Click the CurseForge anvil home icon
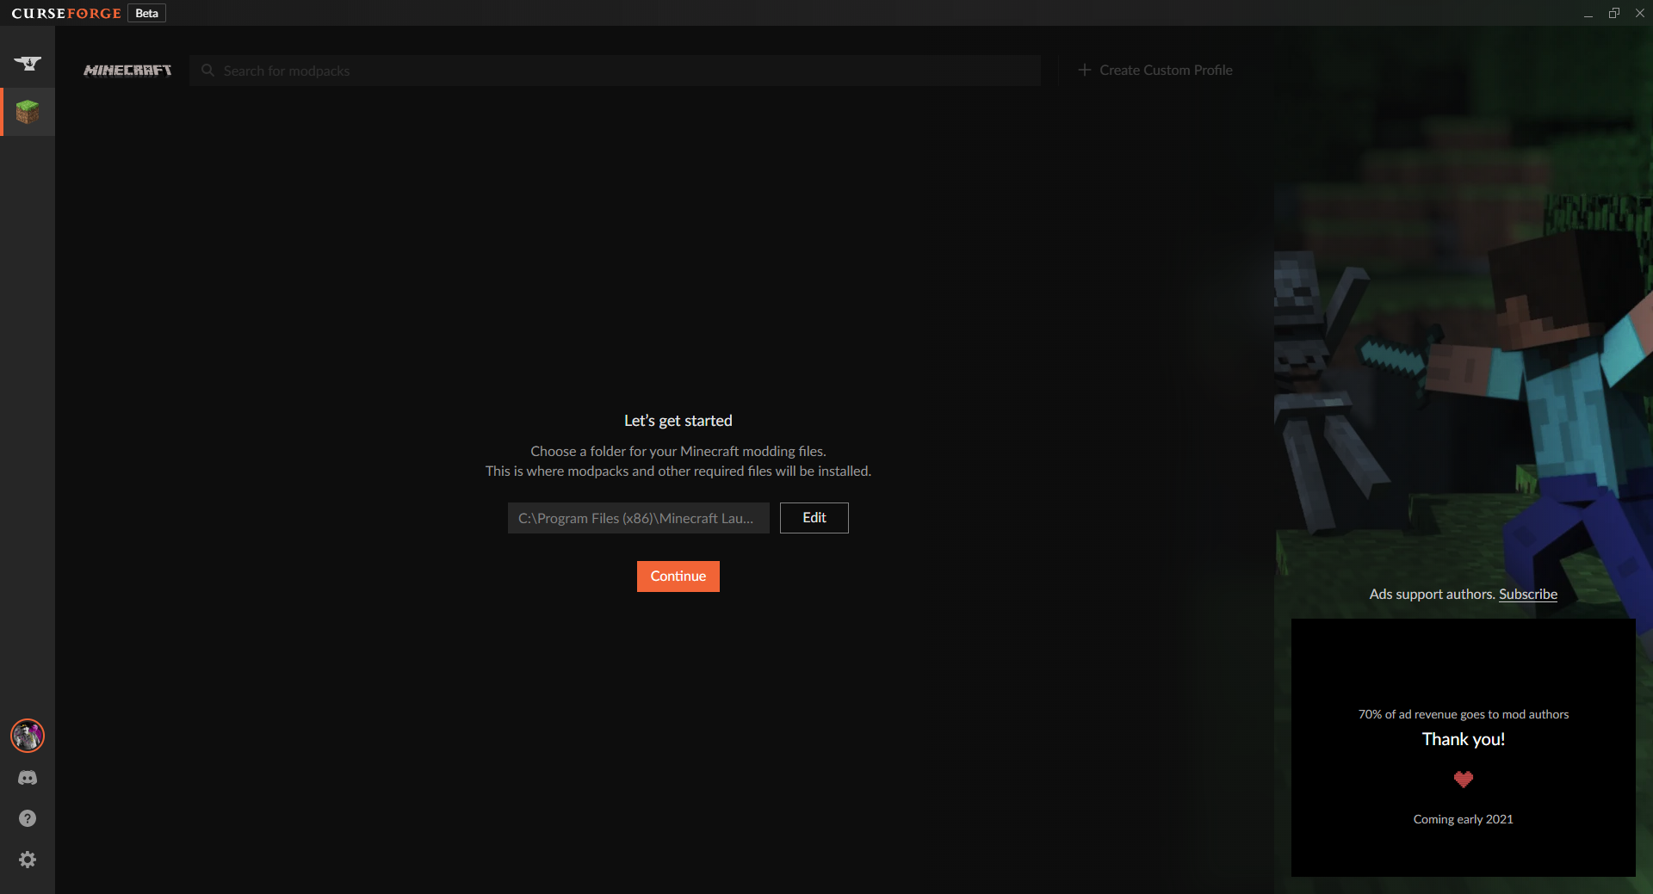The image size is (1653, 894). [28, 63]
